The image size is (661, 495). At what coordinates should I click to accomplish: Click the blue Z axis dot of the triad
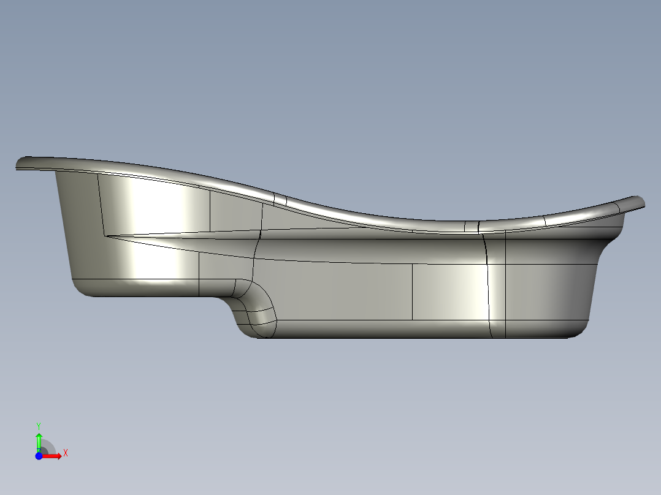39,456
